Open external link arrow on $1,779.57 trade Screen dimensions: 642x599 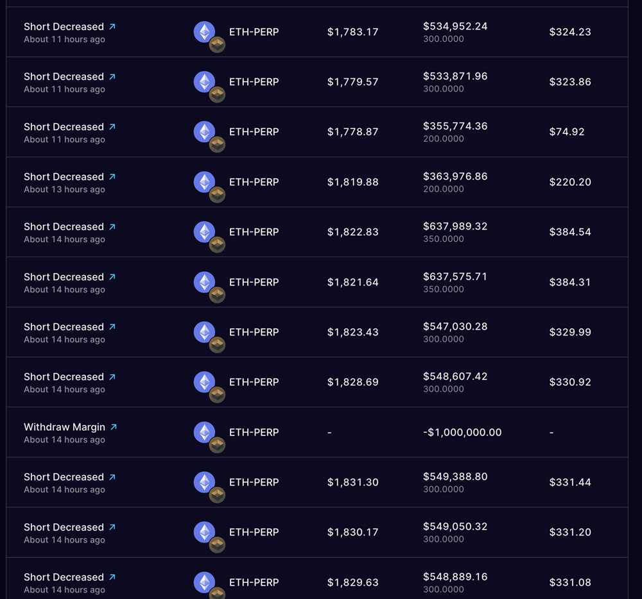pos(112,76)
